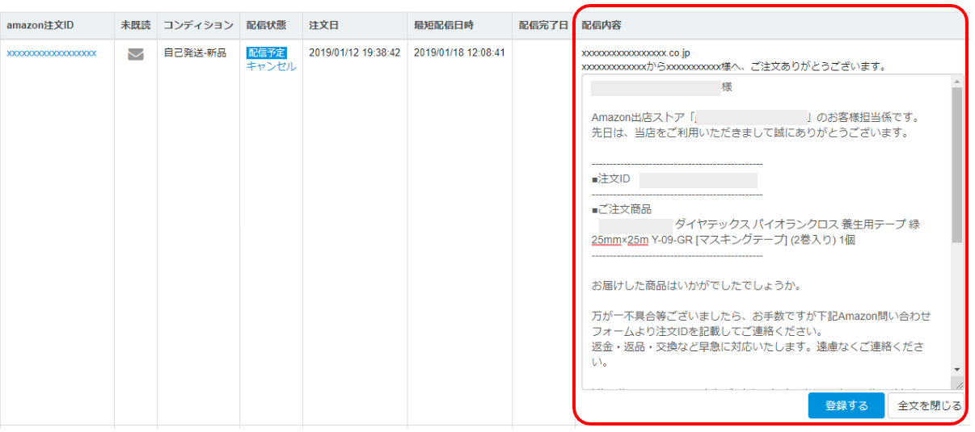The height and width of the screenshot is (432, 975).
Task: Click the ■注文ID line in message
Action: click(610, 179)
